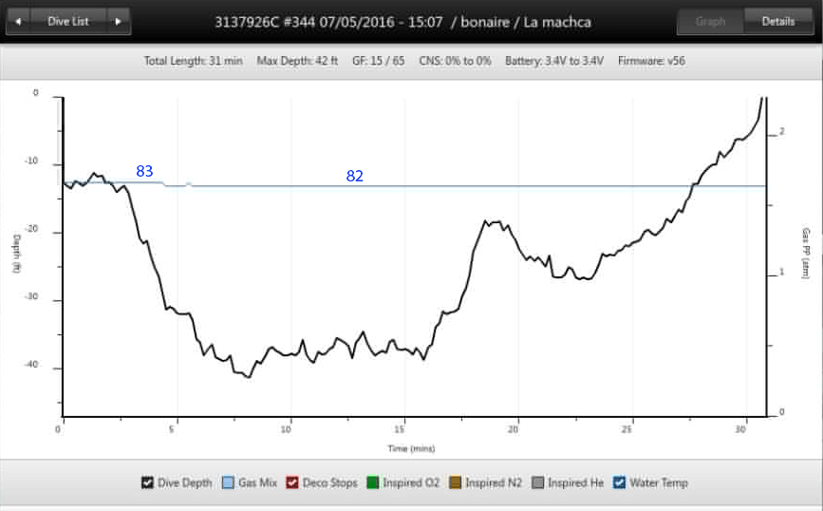This screenshot has width=823, height=511.
Task: Toggle the Dive Depth checkbox
Action: coord(146,483)
